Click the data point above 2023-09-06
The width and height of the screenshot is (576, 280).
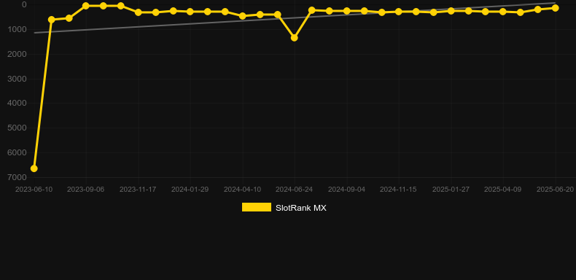click(x=86, y=6)
